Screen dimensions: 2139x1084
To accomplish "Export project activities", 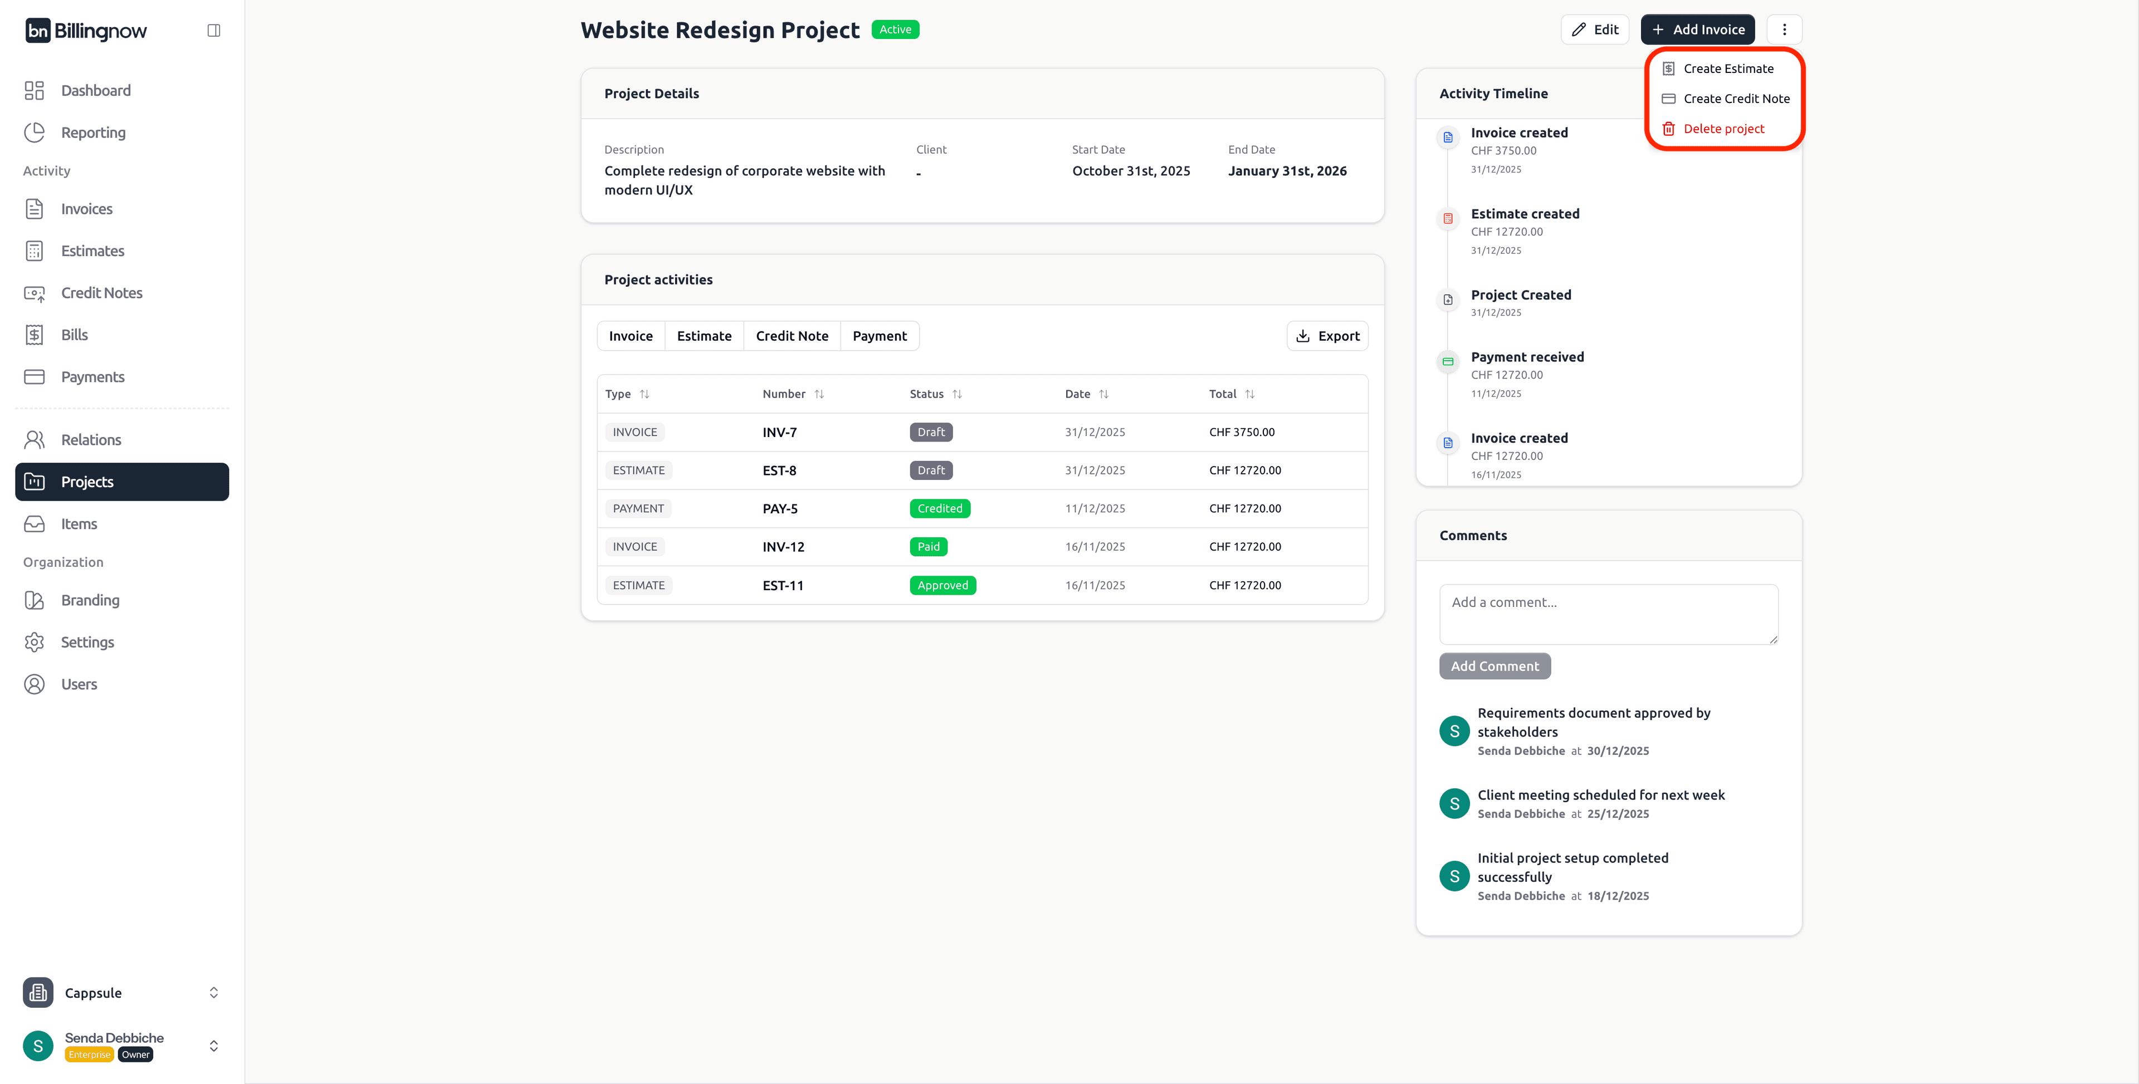I will click(1327, 336).
